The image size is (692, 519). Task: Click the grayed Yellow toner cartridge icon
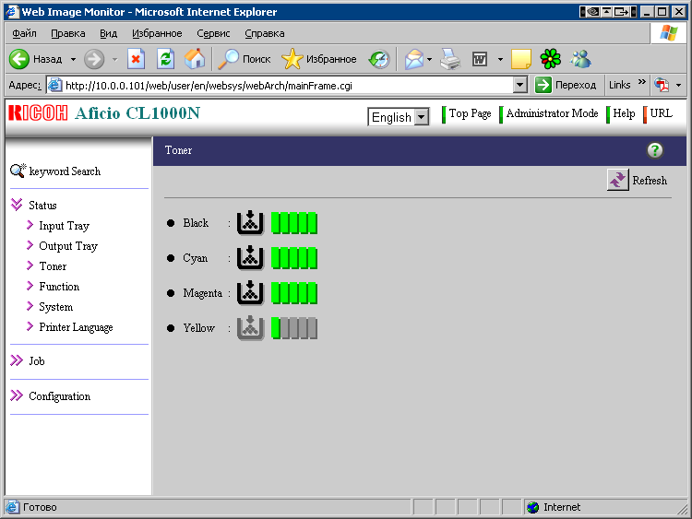point(250,328)
